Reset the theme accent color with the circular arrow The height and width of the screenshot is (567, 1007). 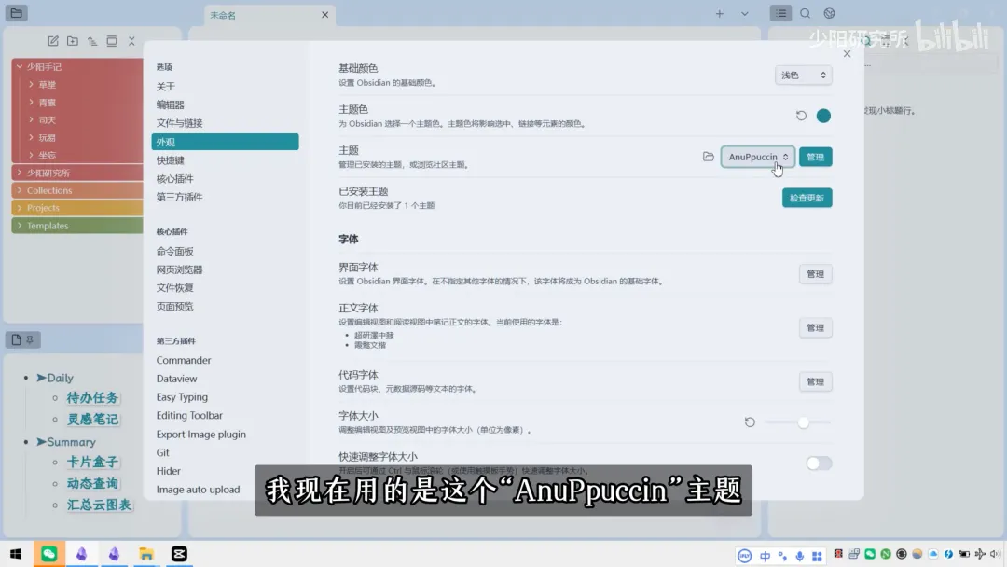[799, 115]
